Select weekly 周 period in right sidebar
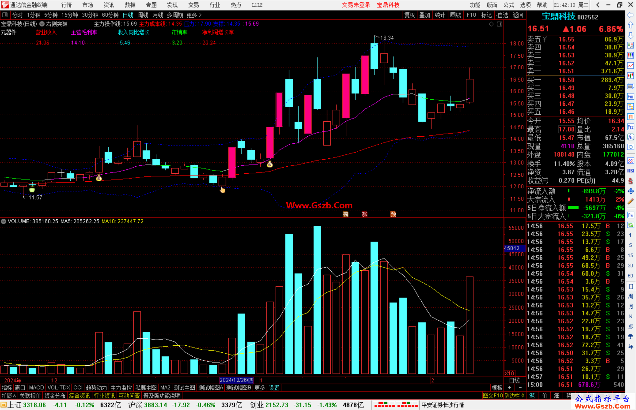This screenshot has width=636, height=410. (x=630, y=296)
